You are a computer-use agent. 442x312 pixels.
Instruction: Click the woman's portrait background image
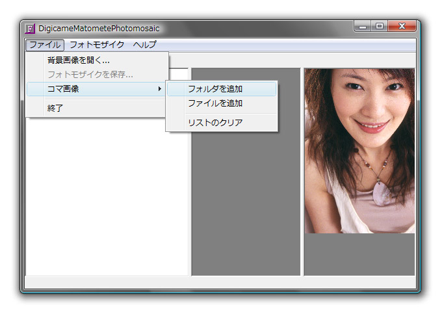point(359,151)
